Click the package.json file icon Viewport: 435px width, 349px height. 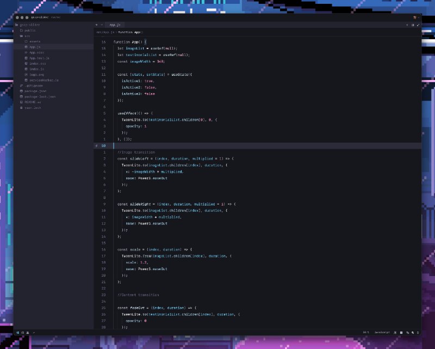click(22, 91)
